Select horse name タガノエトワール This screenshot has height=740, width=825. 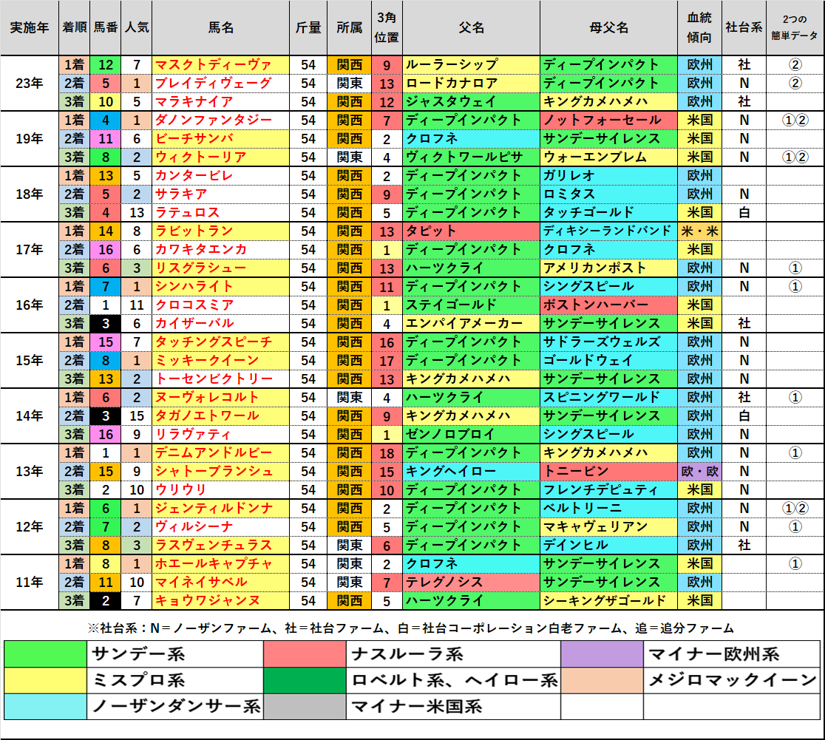[220, 415]
